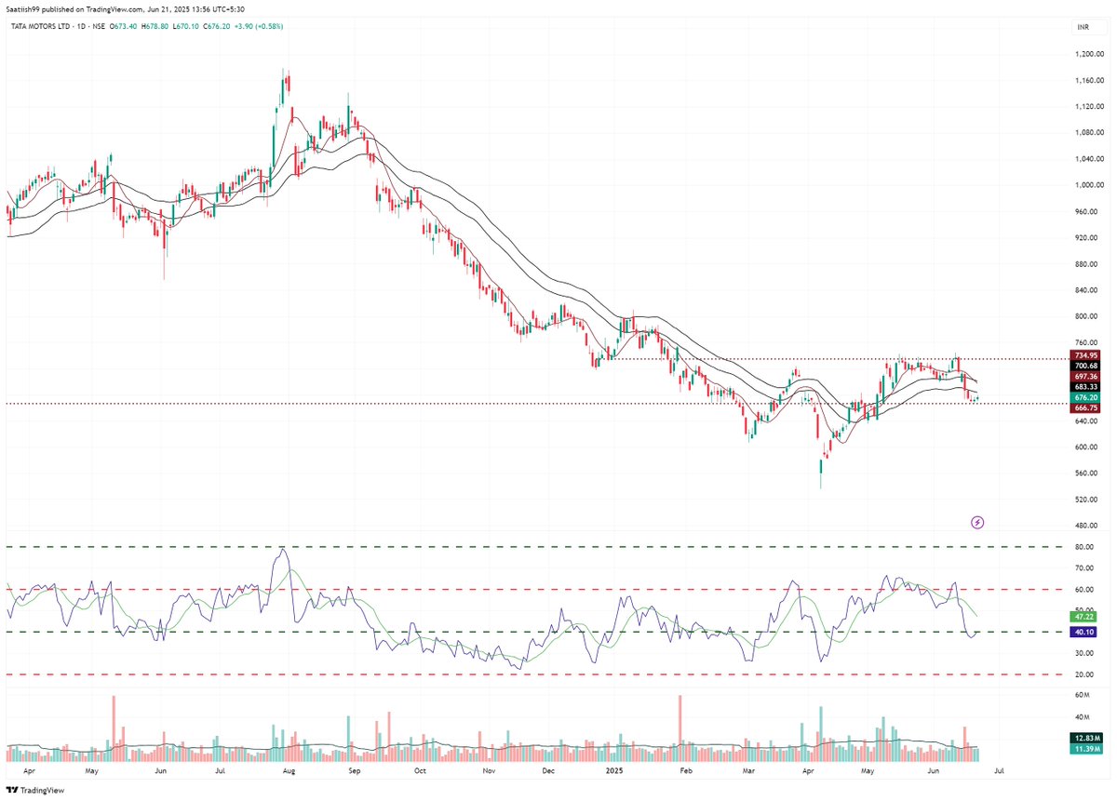The height and width of the screenshot is (801, 1117).
Task: Click the open value O673.40
Action: click(x=125, y=26)
